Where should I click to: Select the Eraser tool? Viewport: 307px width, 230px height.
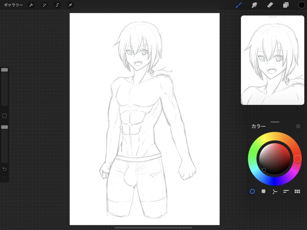point(270,5)
